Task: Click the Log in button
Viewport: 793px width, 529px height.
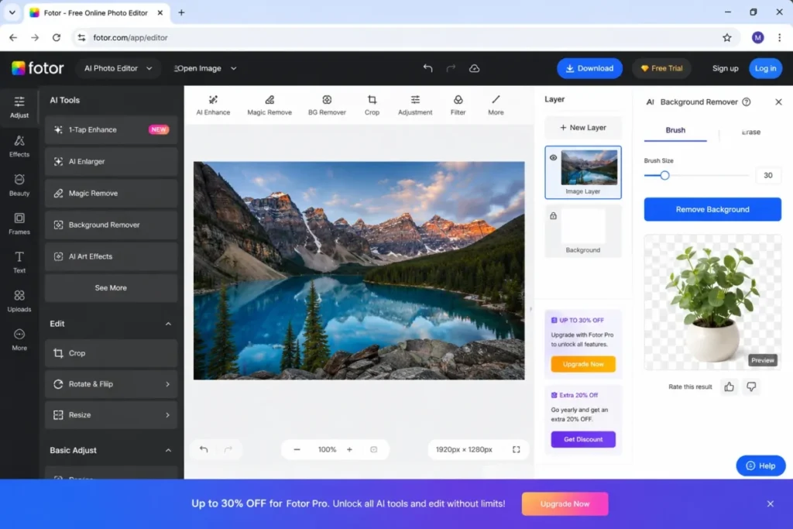Action: (x=765, y=68)
